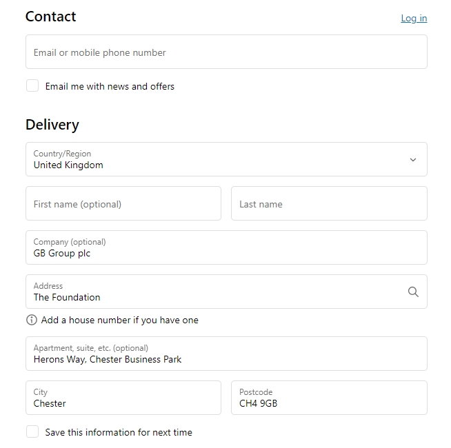Click the City field containing Chester
The width and height of the screenshot is (451, 448).
(123, 398)
